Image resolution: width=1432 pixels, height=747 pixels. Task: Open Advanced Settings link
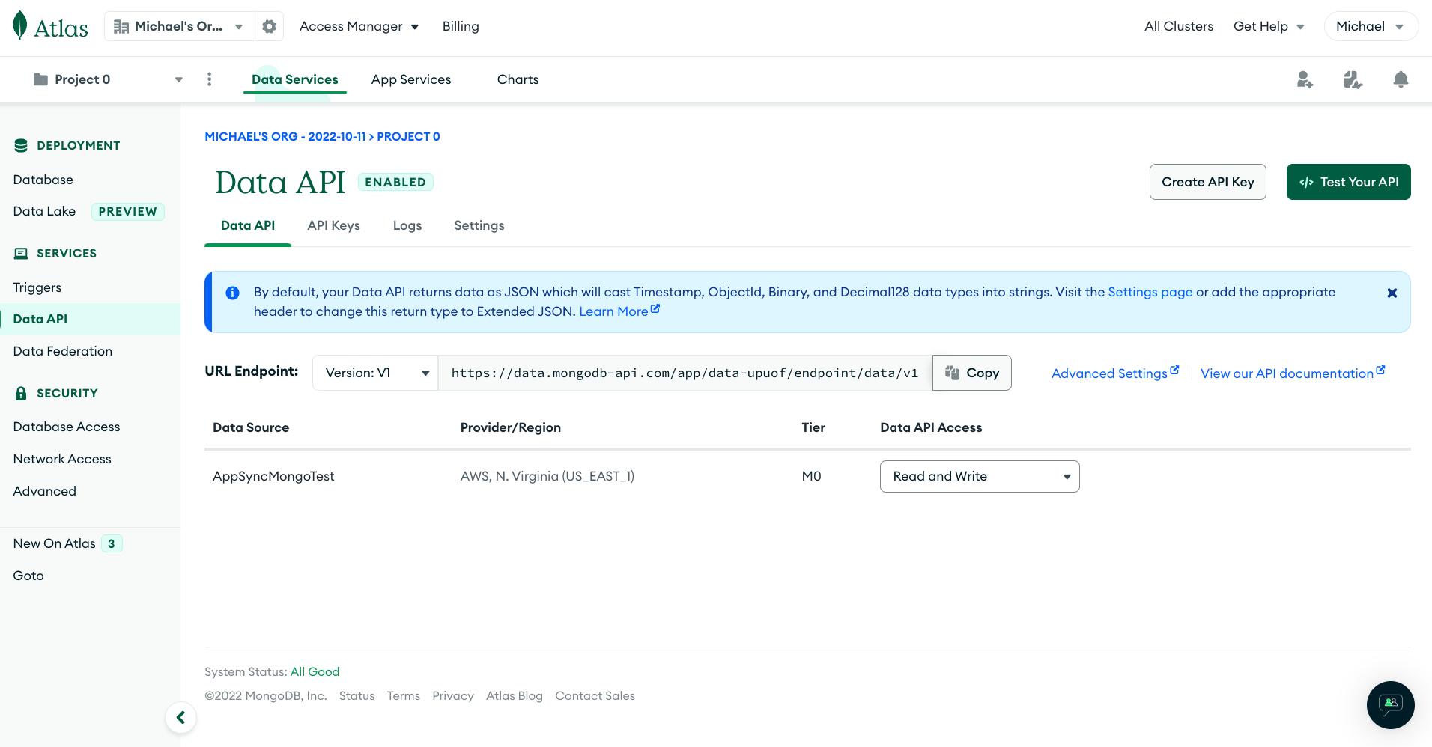pyautogui.click(x=1115, y=373)
